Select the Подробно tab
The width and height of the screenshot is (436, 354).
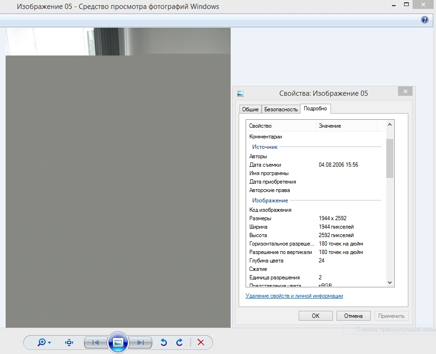pyautogui.click(x=316, y=108)
